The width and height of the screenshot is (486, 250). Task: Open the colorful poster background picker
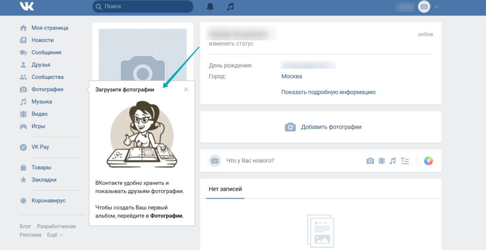[428, 161]
